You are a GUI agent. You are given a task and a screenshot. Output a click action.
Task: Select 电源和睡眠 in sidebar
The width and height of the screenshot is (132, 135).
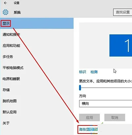tap(11, 79)
